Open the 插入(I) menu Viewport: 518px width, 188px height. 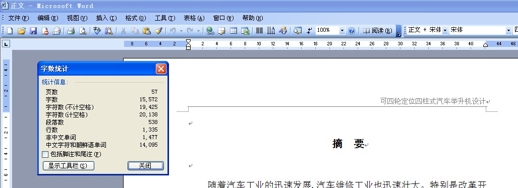coord(106,18)
